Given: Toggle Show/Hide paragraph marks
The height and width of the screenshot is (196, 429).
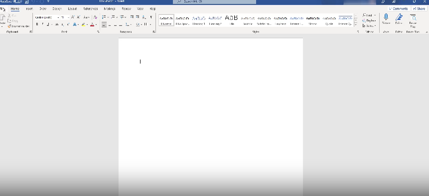Looking at the screenshot, I should click(151, 17).
